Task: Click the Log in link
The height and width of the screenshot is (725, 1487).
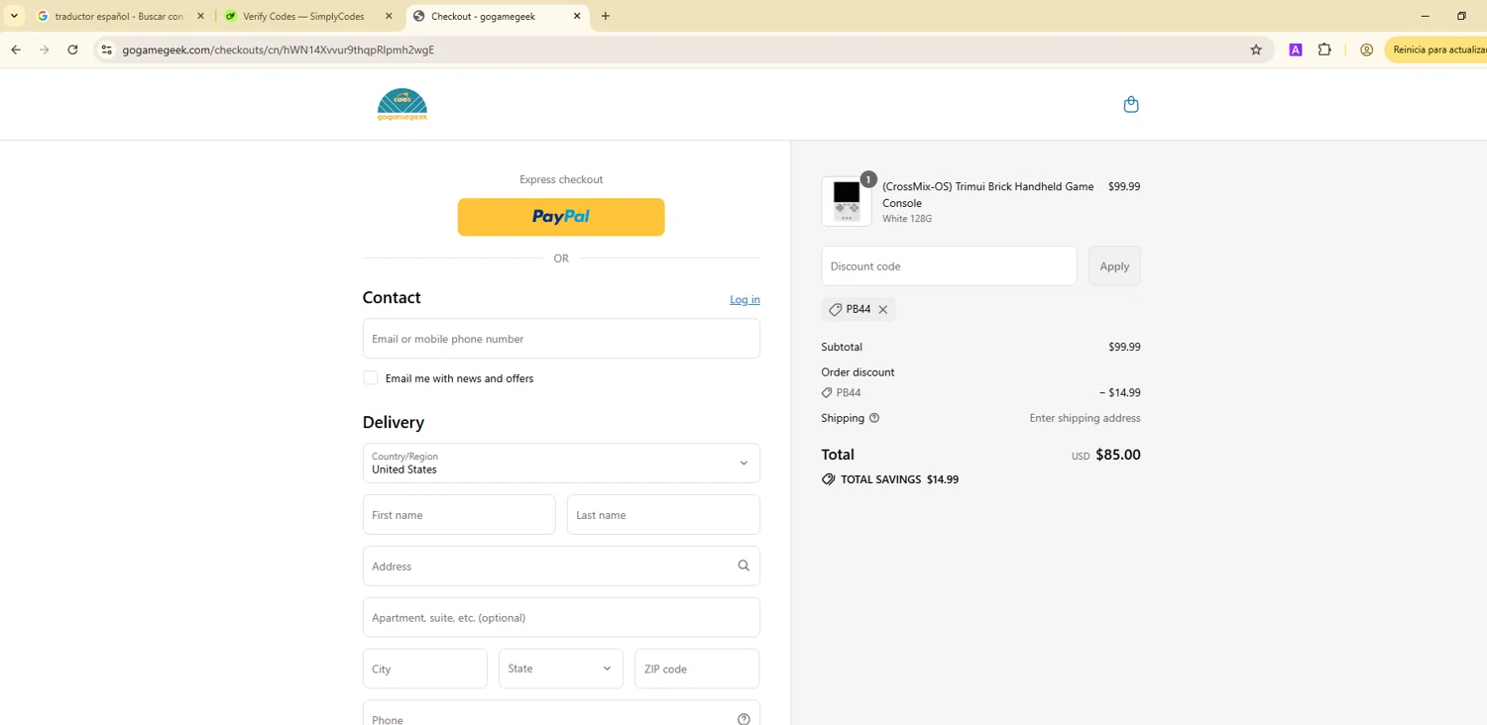Action: point(744,299)
